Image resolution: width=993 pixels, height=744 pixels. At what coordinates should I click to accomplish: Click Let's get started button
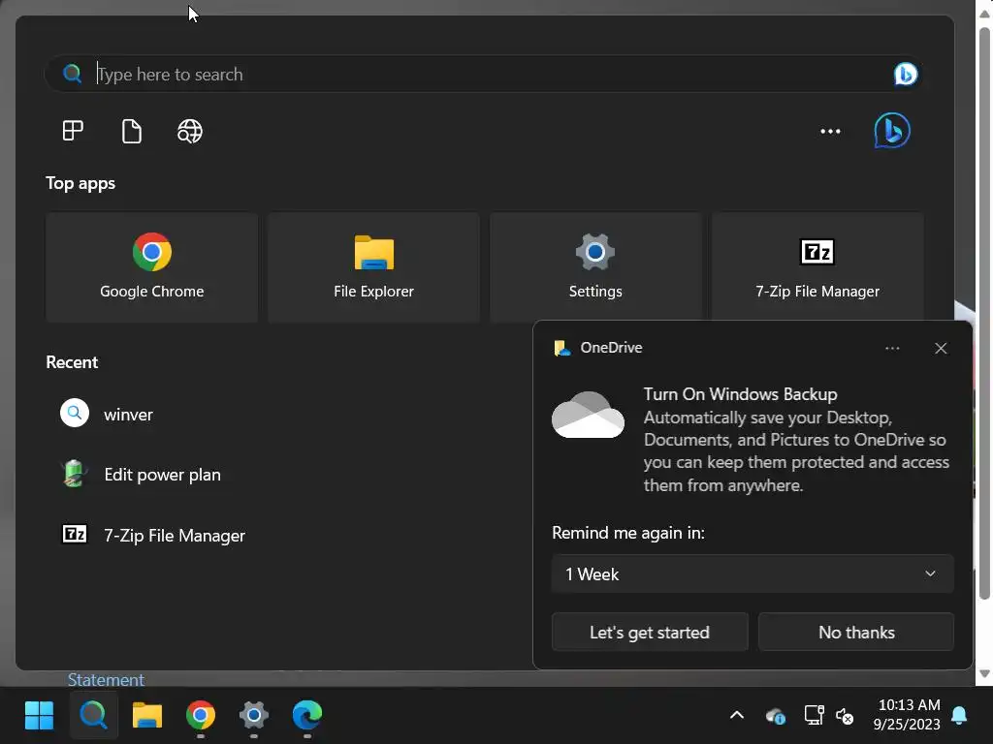(x=650, y=632)
